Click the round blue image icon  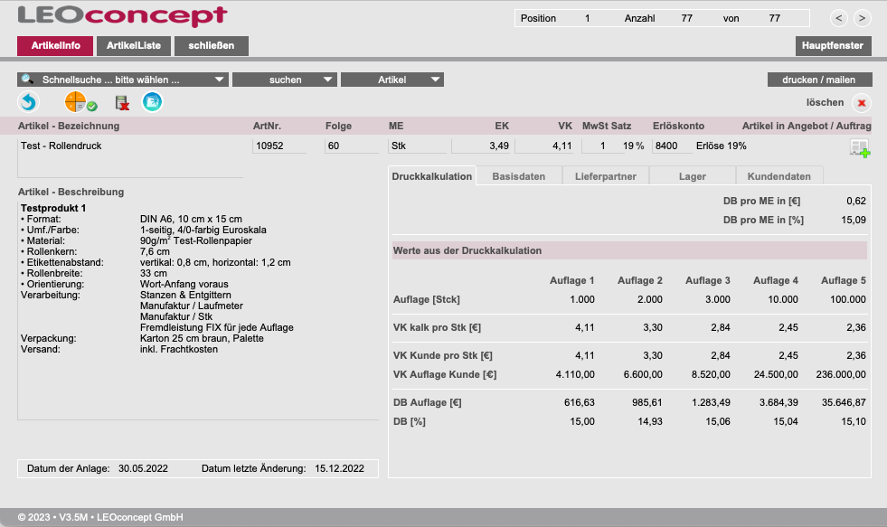pos(152,103)
